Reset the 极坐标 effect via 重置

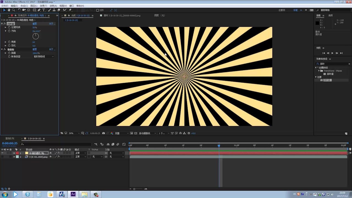tap(35, 49)
